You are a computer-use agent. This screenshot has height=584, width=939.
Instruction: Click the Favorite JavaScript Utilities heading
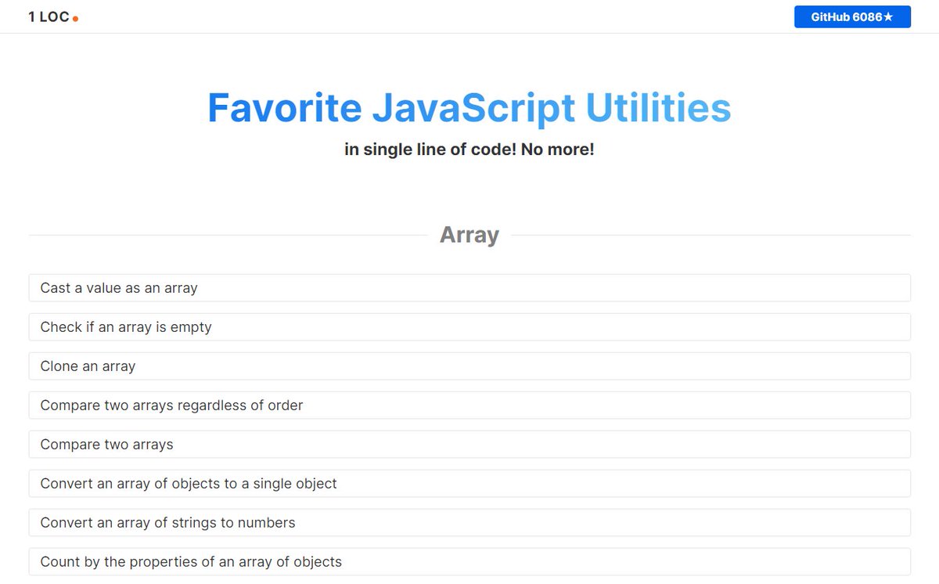pos(469,108)
